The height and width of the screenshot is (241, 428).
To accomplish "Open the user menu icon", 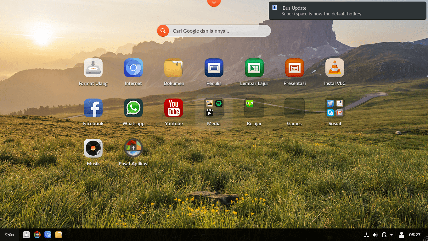I will pos(402,235).
